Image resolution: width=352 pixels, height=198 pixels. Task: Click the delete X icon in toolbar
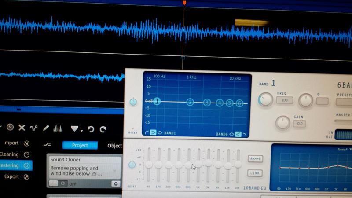pyautogui.click(x=22, y=128)
